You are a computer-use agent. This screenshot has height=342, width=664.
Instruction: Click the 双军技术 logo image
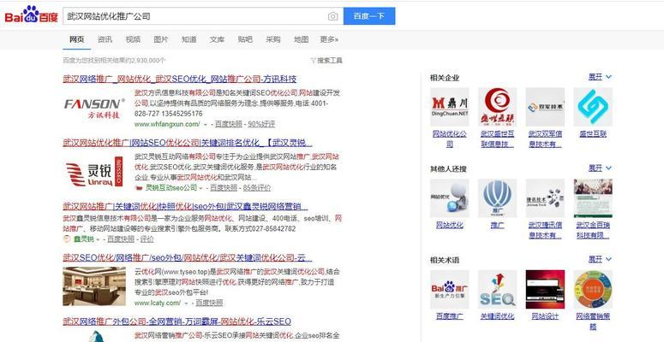(546, 107)
